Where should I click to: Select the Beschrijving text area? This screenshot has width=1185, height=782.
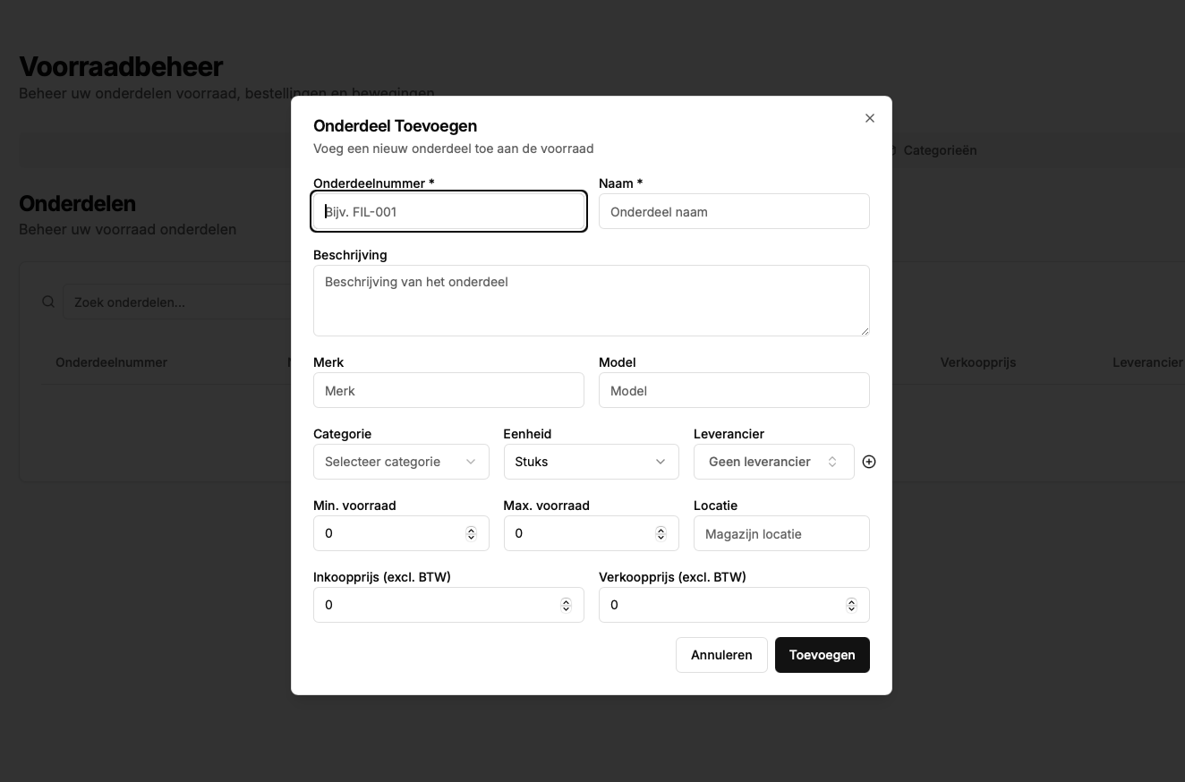[591, 301]
